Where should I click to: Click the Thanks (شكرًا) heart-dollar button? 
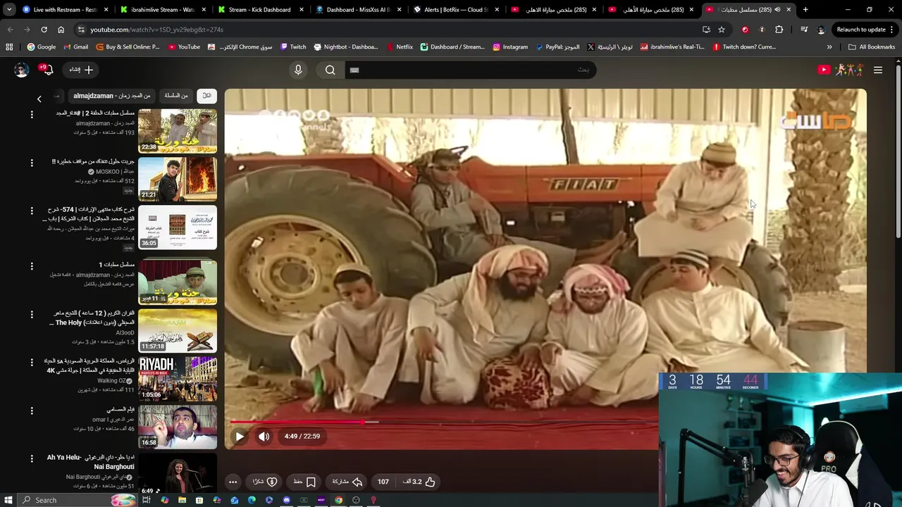tap(265, 482)
